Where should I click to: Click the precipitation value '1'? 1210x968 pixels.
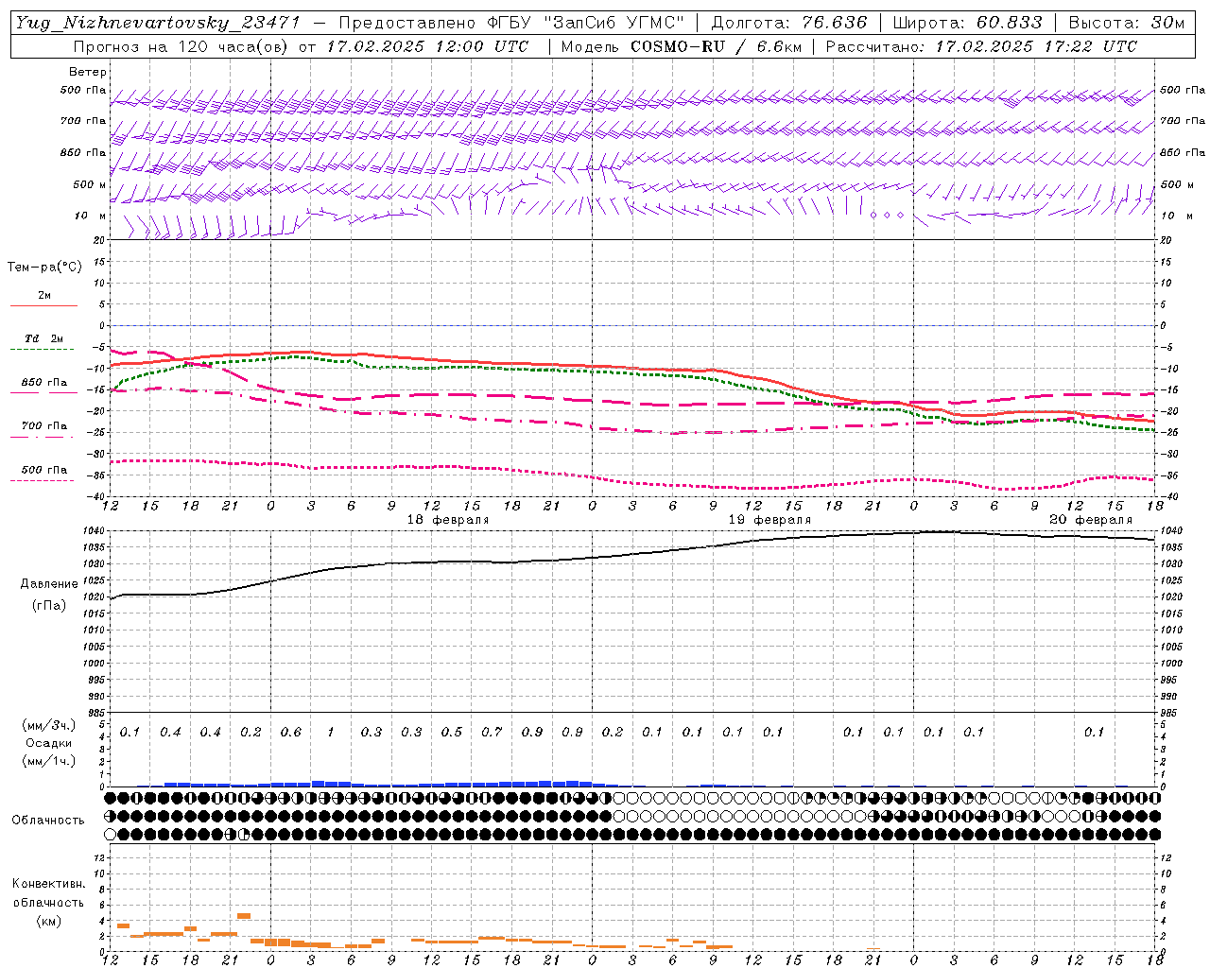click(331, 733)
